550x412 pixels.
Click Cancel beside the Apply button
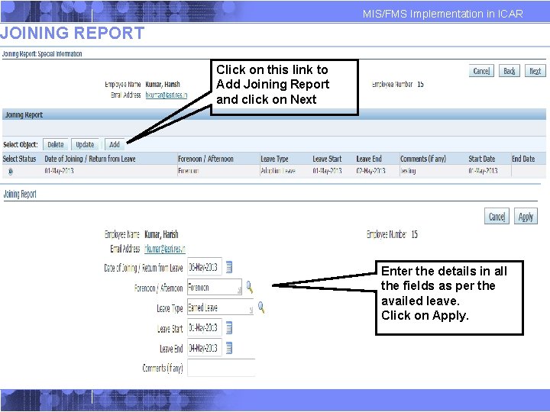point(497,217)
